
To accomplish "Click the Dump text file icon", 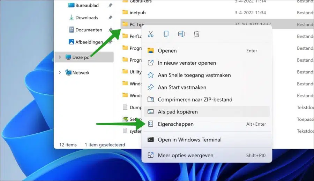I will coord(125,107).
